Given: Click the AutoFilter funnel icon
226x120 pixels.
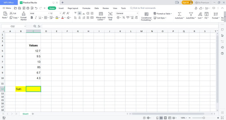Looking at the screenshot, I should [x=191, y=14].
